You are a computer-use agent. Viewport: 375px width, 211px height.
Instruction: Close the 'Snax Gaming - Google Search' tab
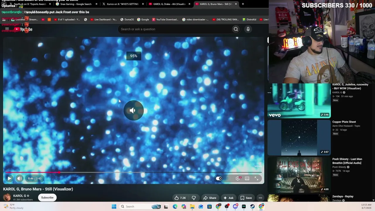click(x=96, y=4)
